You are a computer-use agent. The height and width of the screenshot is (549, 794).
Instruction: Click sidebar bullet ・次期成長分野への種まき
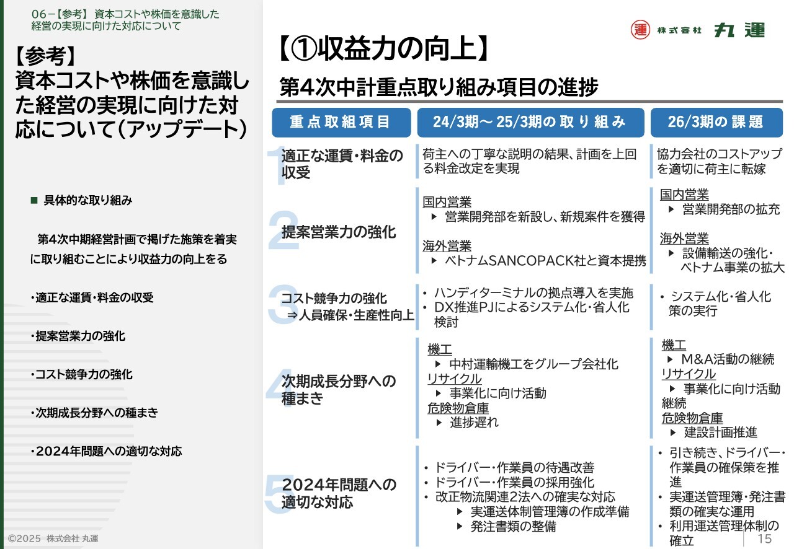(x=94, y=413)
